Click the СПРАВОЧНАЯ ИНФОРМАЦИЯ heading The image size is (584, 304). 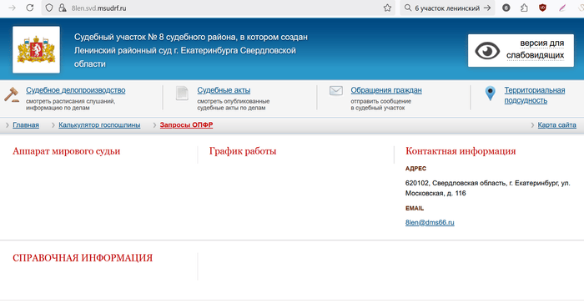[x=83, y=258]
